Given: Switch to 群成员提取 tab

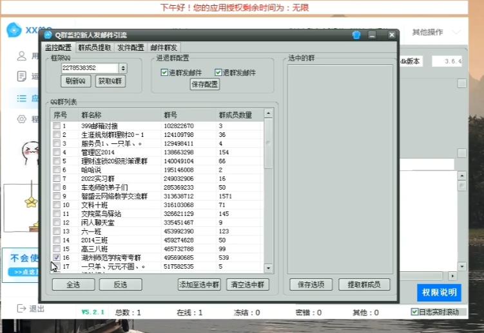Looking at the screenshot, I should pos(95,48).
